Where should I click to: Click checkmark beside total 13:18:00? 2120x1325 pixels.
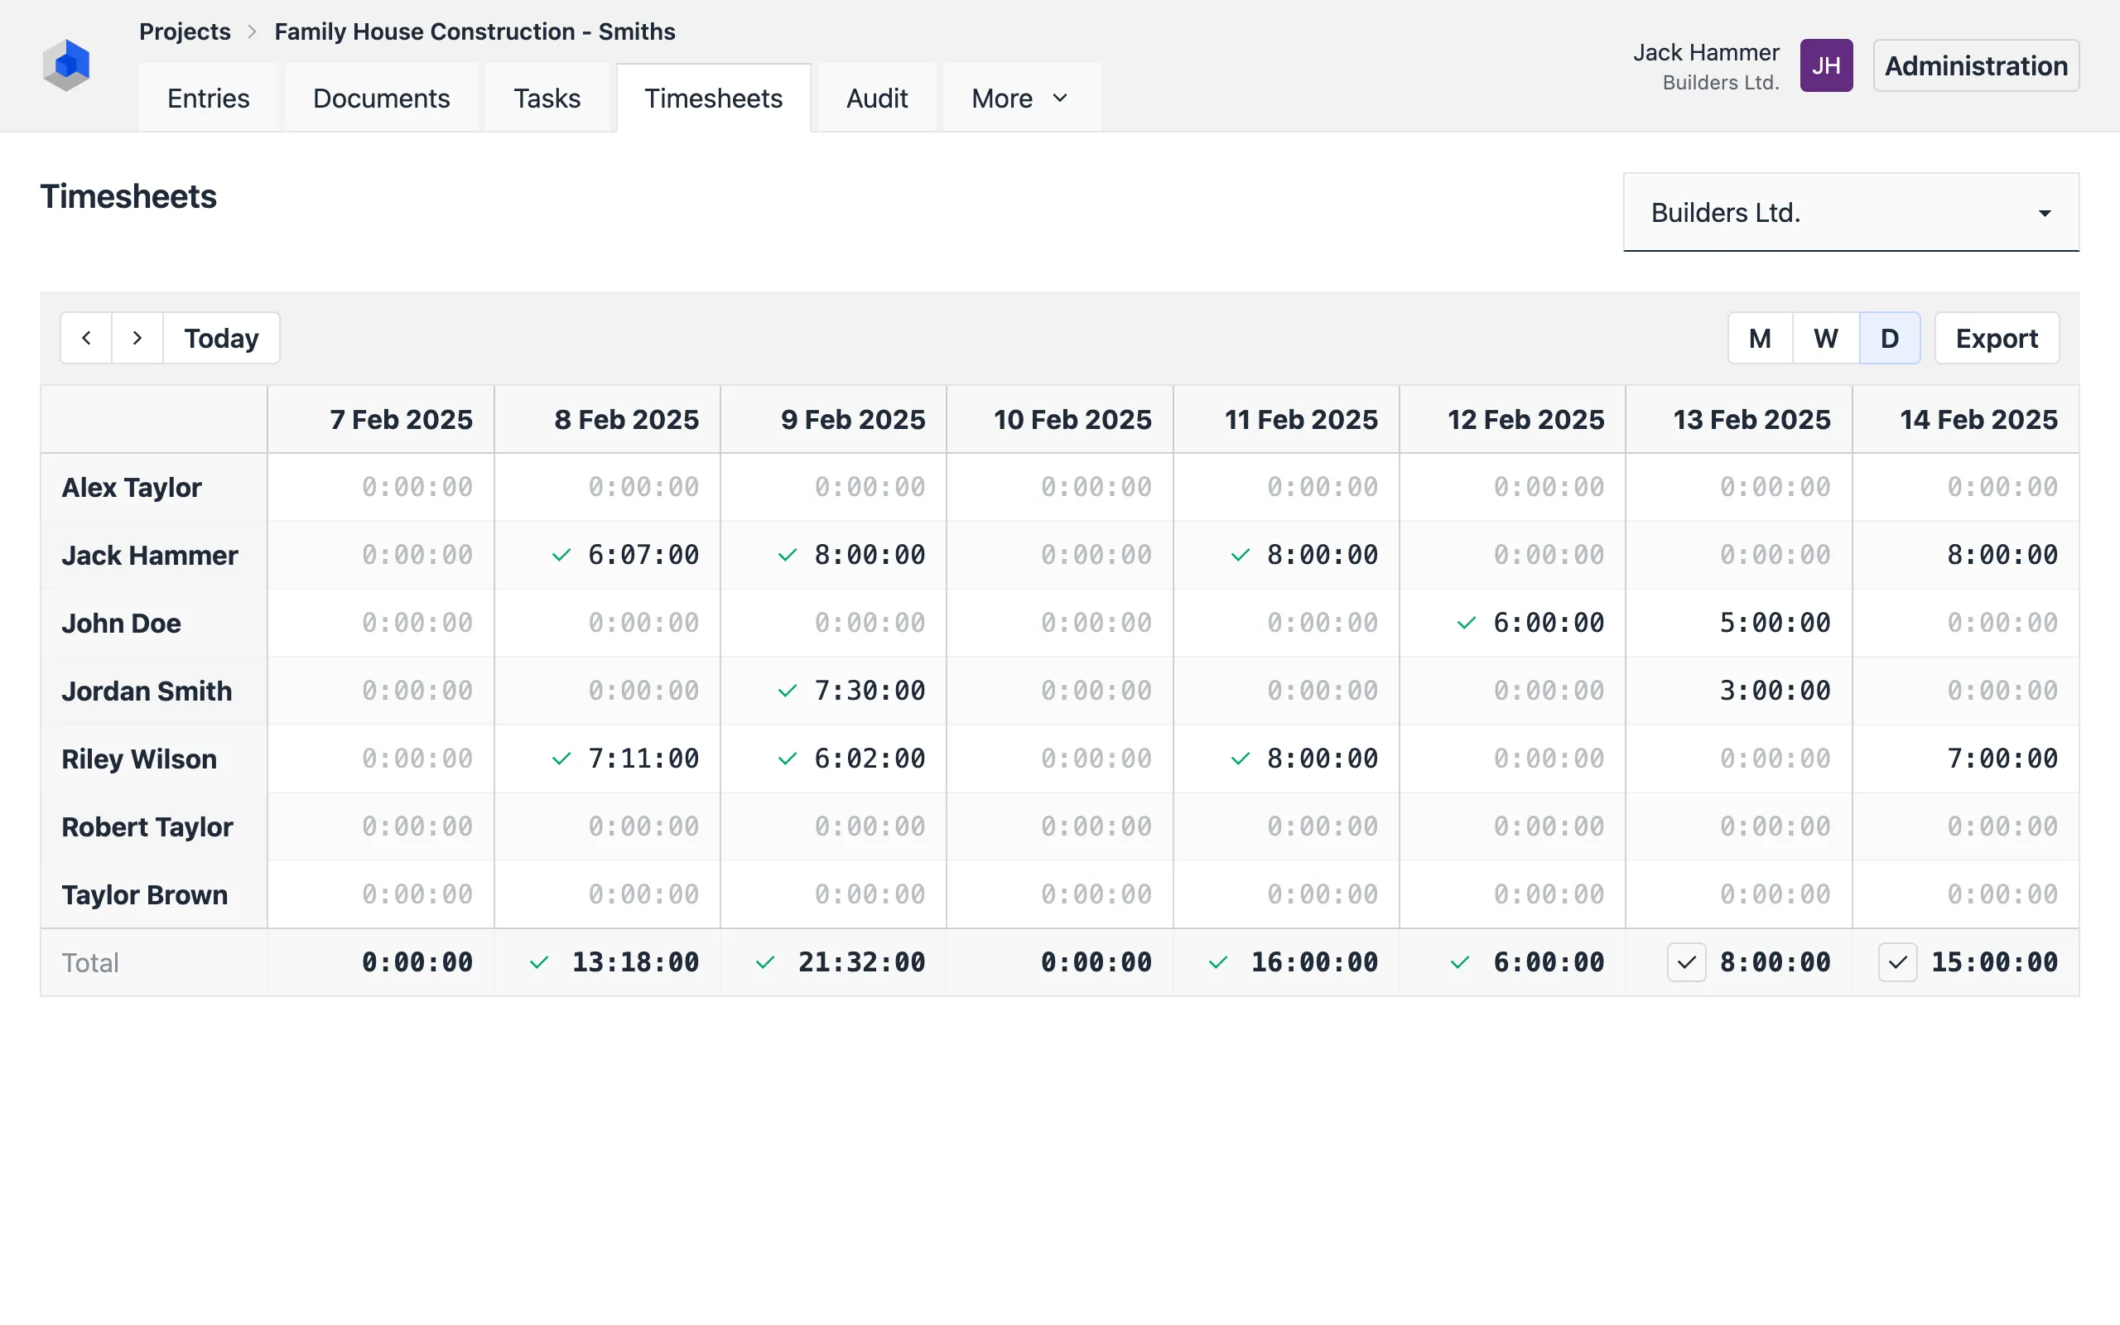(x=540, y=962)
